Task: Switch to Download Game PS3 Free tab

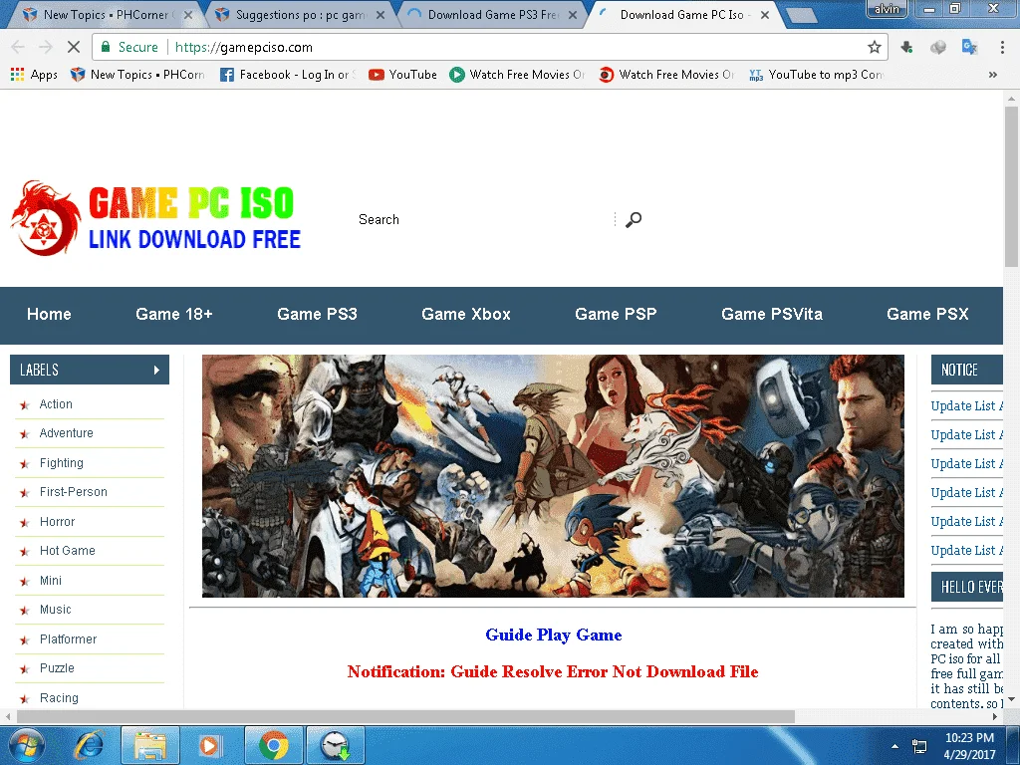Action: pyautogui.click(x=491, y=14)
